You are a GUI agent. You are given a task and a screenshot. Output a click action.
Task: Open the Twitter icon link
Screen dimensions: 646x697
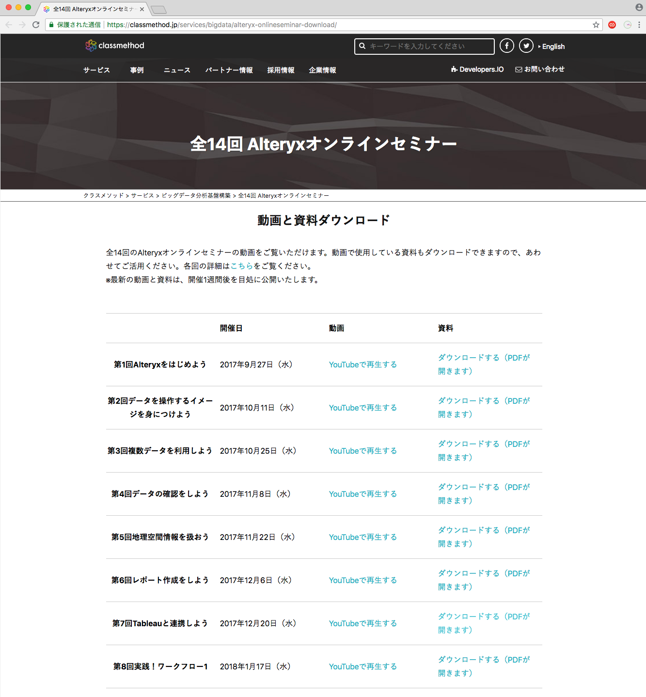tap(526, 46)
